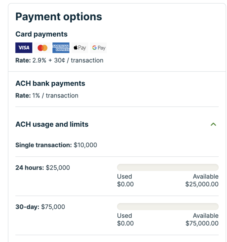Click the Single transaction $10,000 limit
227x242 pixels.
[56, 145]
